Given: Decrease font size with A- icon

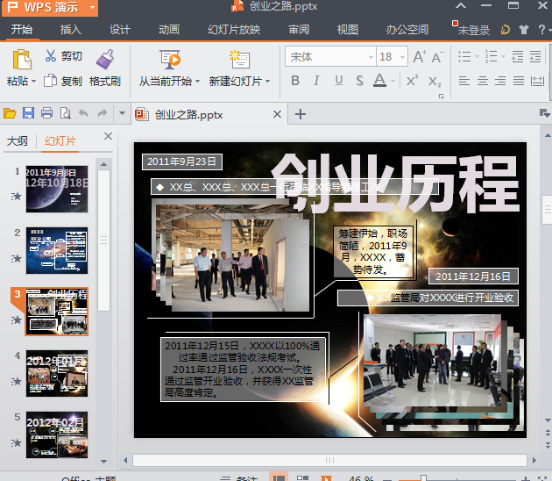Looking at the screenshot, I should point(437,57).
